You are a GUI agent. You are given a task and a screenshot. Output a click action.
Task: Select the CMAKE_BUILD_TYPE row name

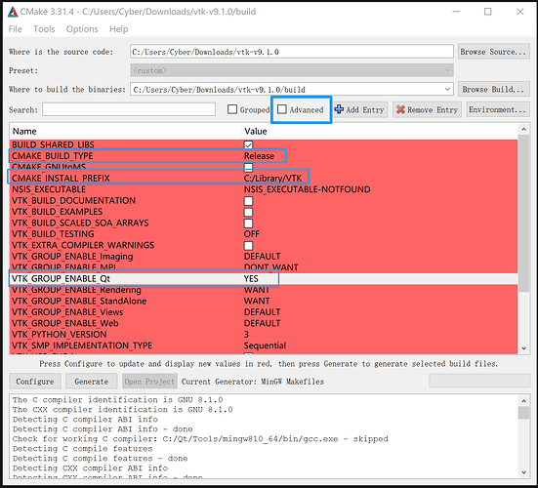click(53, 156)
